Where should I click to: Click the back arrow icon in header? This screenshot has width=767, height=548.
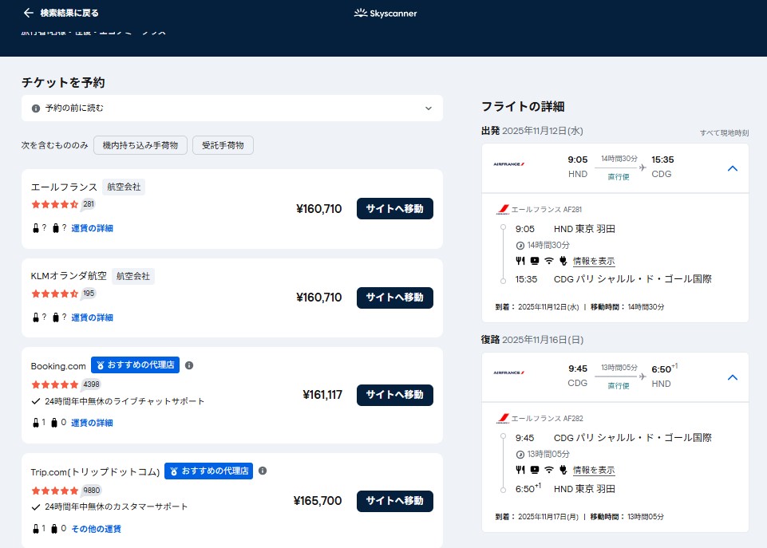point(29,13)
